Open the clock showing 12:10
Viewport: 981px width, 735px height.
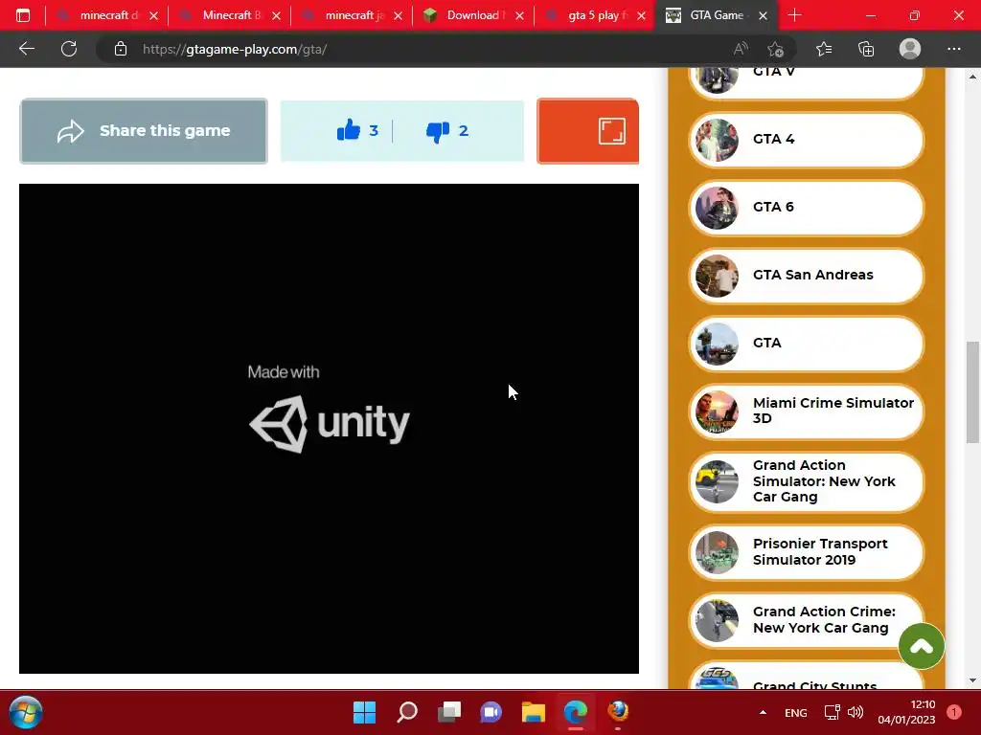pos(906,712)
